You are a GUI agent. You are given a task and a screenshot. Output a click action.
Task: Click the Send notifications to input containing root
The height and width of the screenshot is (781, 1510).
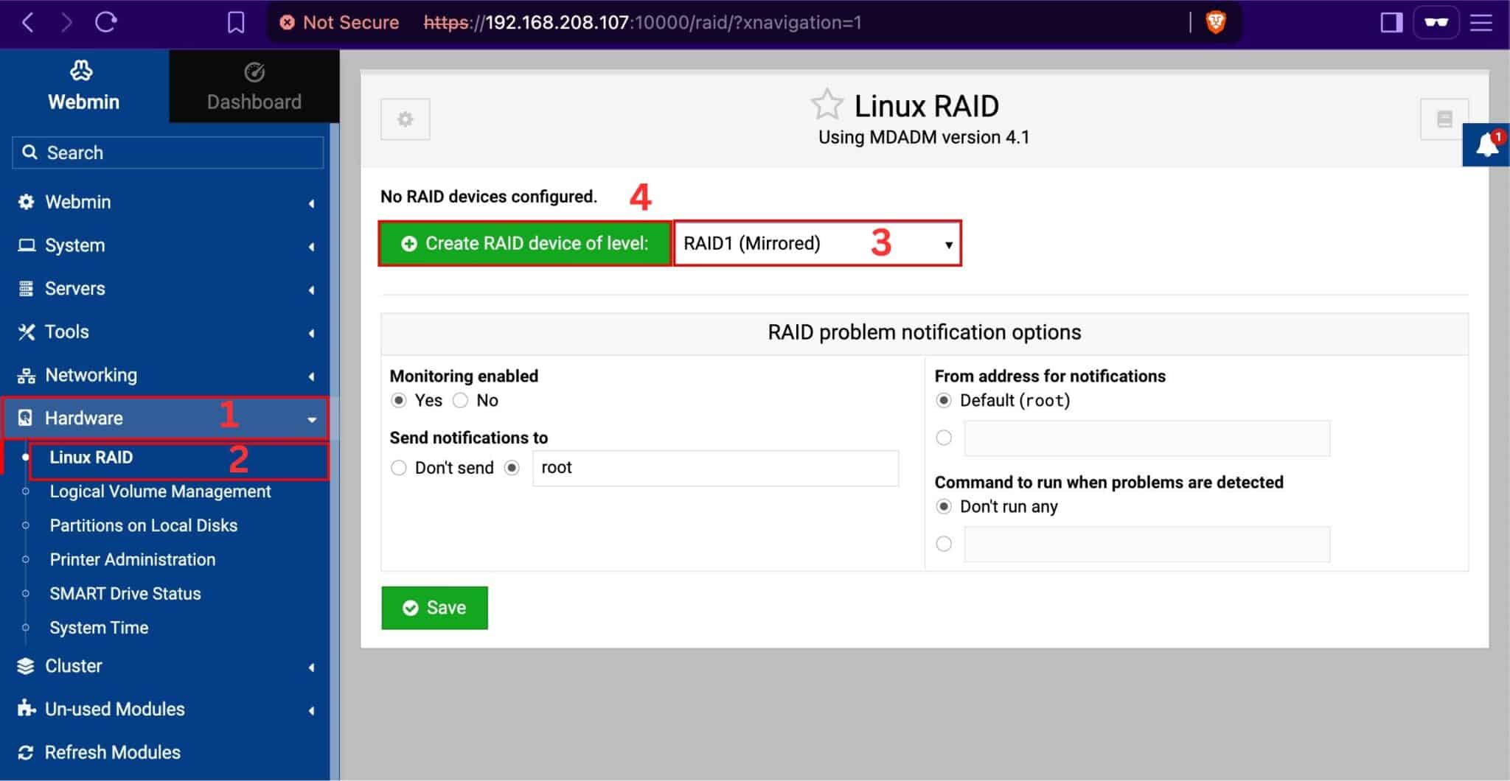click(x=713, y=467)
